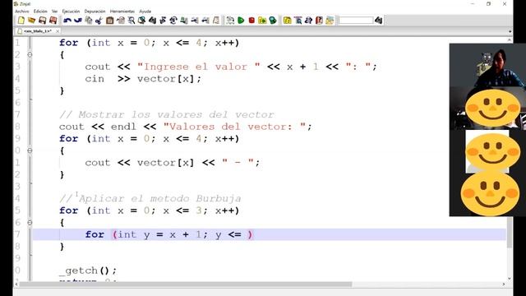Open the Edición menu
This screenshot has width=526, height=296.
(40, 11)
